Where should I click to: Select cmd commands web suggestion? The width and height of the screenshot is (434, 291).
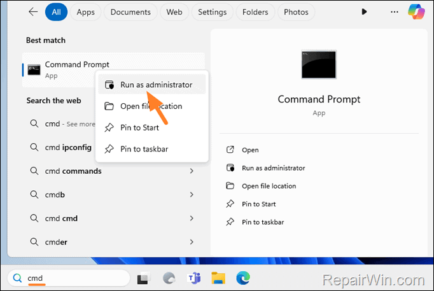point(113,171)
